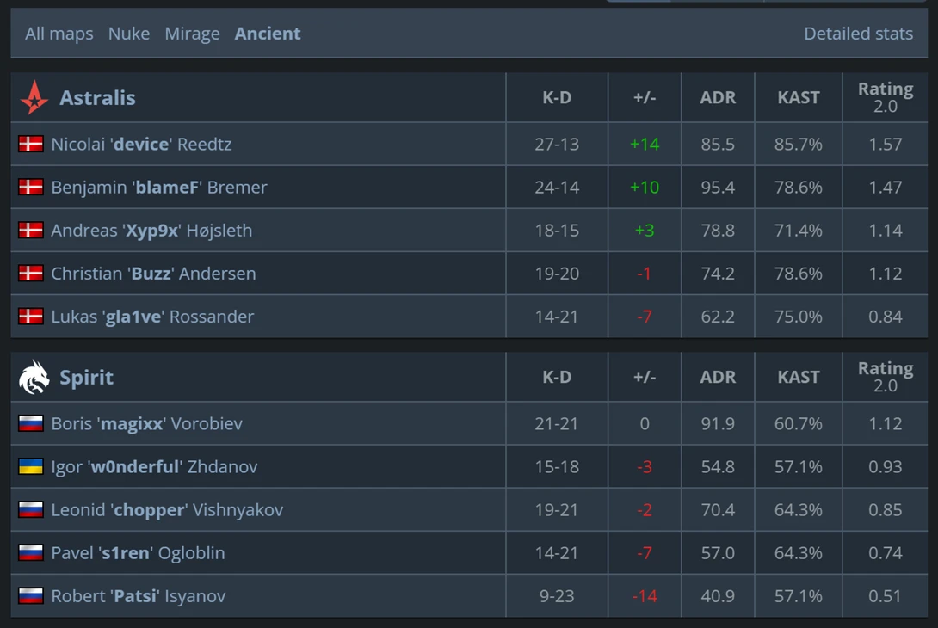Screen dimensions: 938x628
Task: Click the Astralis team logo
Action: tap(34, 97)
